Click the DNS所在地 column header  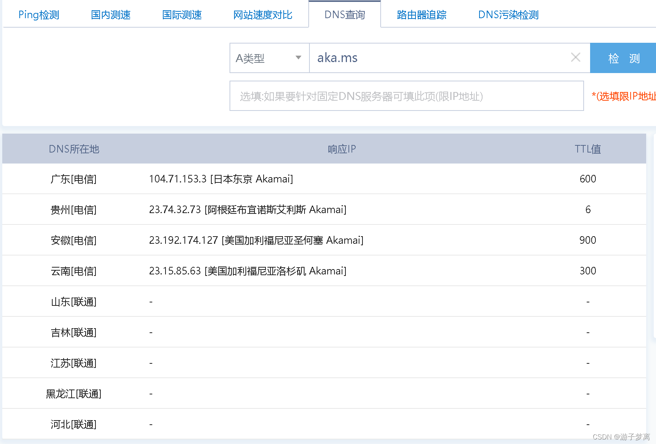click(x=74, y=149)
